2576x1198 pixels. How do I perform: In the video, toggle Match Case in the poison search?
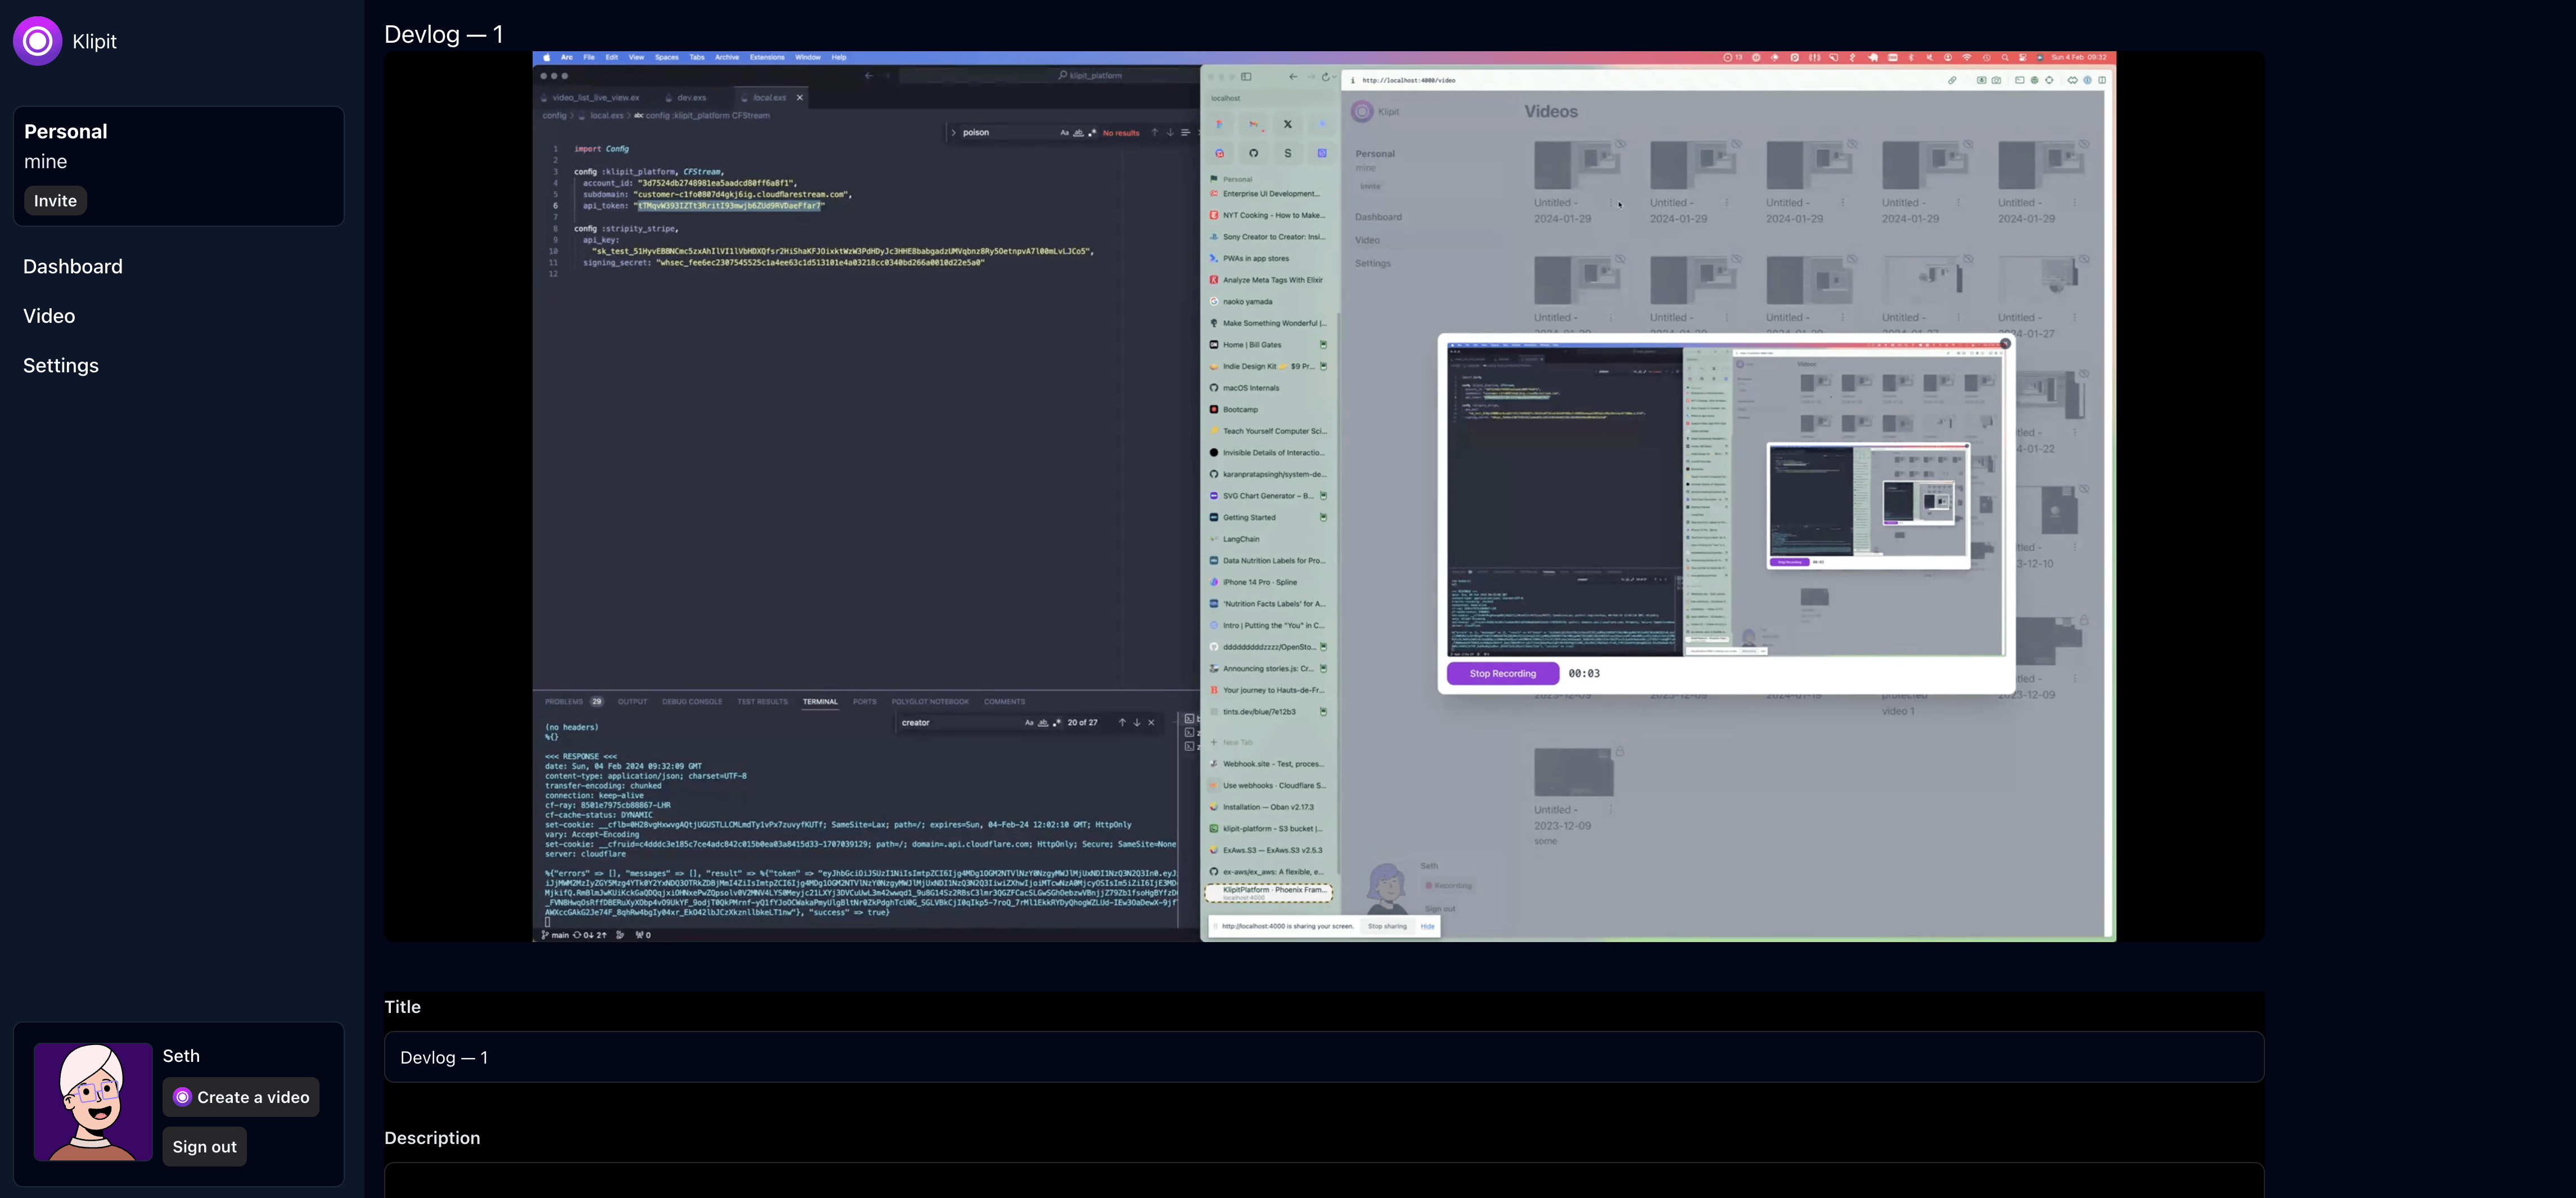coord(1064,132)
